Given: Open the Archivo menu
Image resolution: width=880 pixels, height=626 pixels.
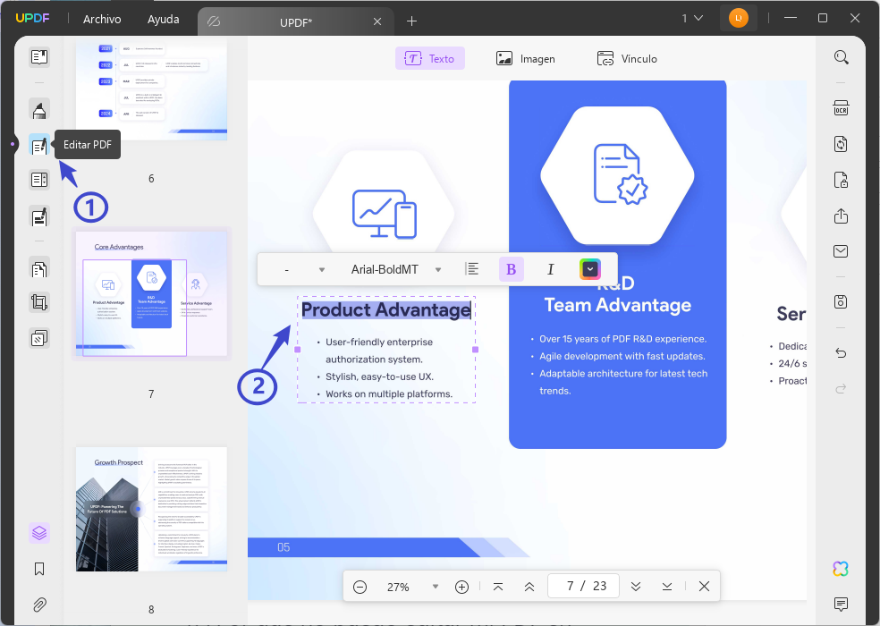Looking at the screenshot, I should coord(102,19).
